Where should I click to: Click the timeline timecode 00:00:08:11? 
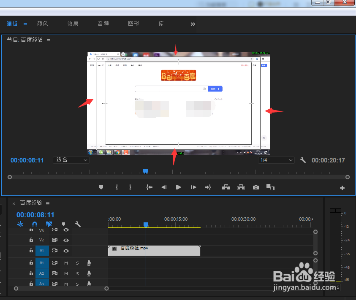click(x=35, y=215)
